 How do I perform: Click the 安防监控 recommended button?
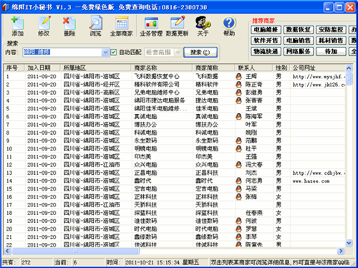pos(331,29)
